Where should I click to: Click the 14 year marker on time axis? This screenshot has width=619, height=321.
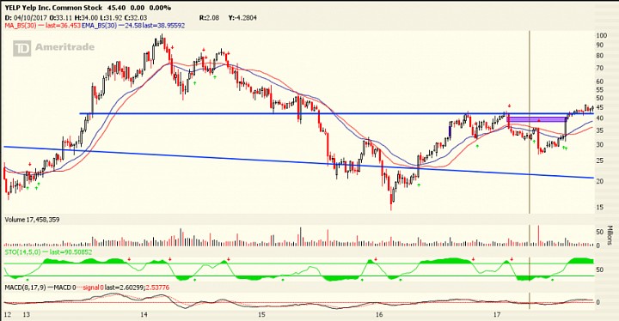point(144,315)
